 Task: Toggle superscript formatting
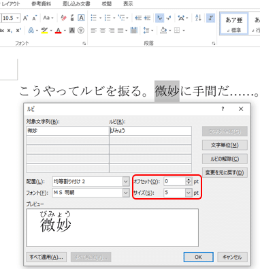(18, 31)
